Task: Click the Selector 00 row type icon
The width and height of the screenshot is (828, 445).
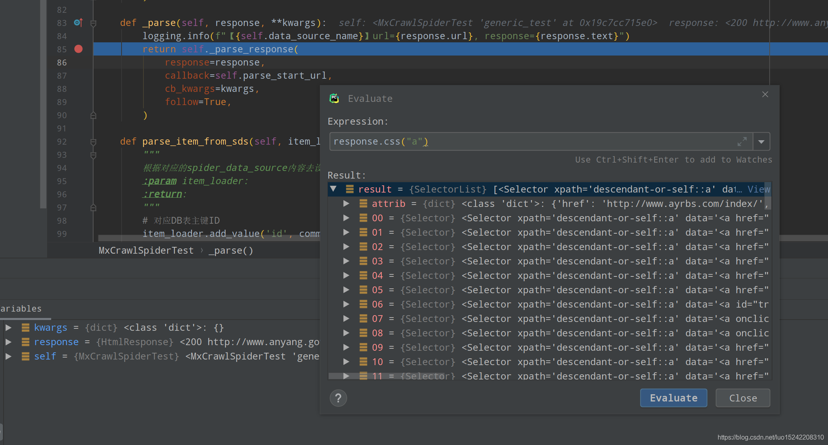Action: coord(363,218)
